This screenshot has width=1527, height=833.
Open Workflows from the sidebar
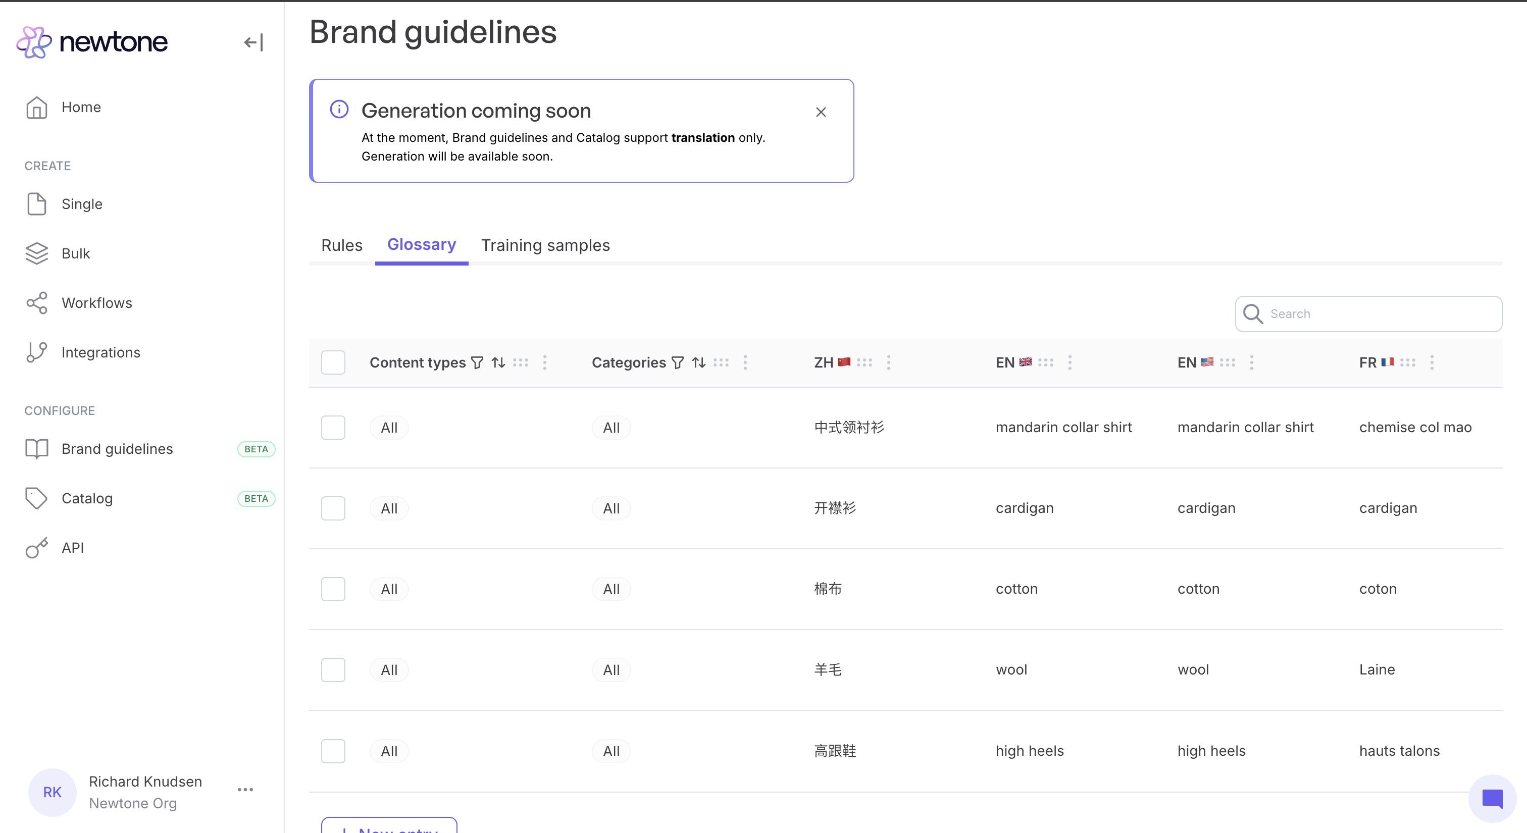coord(96,303)
